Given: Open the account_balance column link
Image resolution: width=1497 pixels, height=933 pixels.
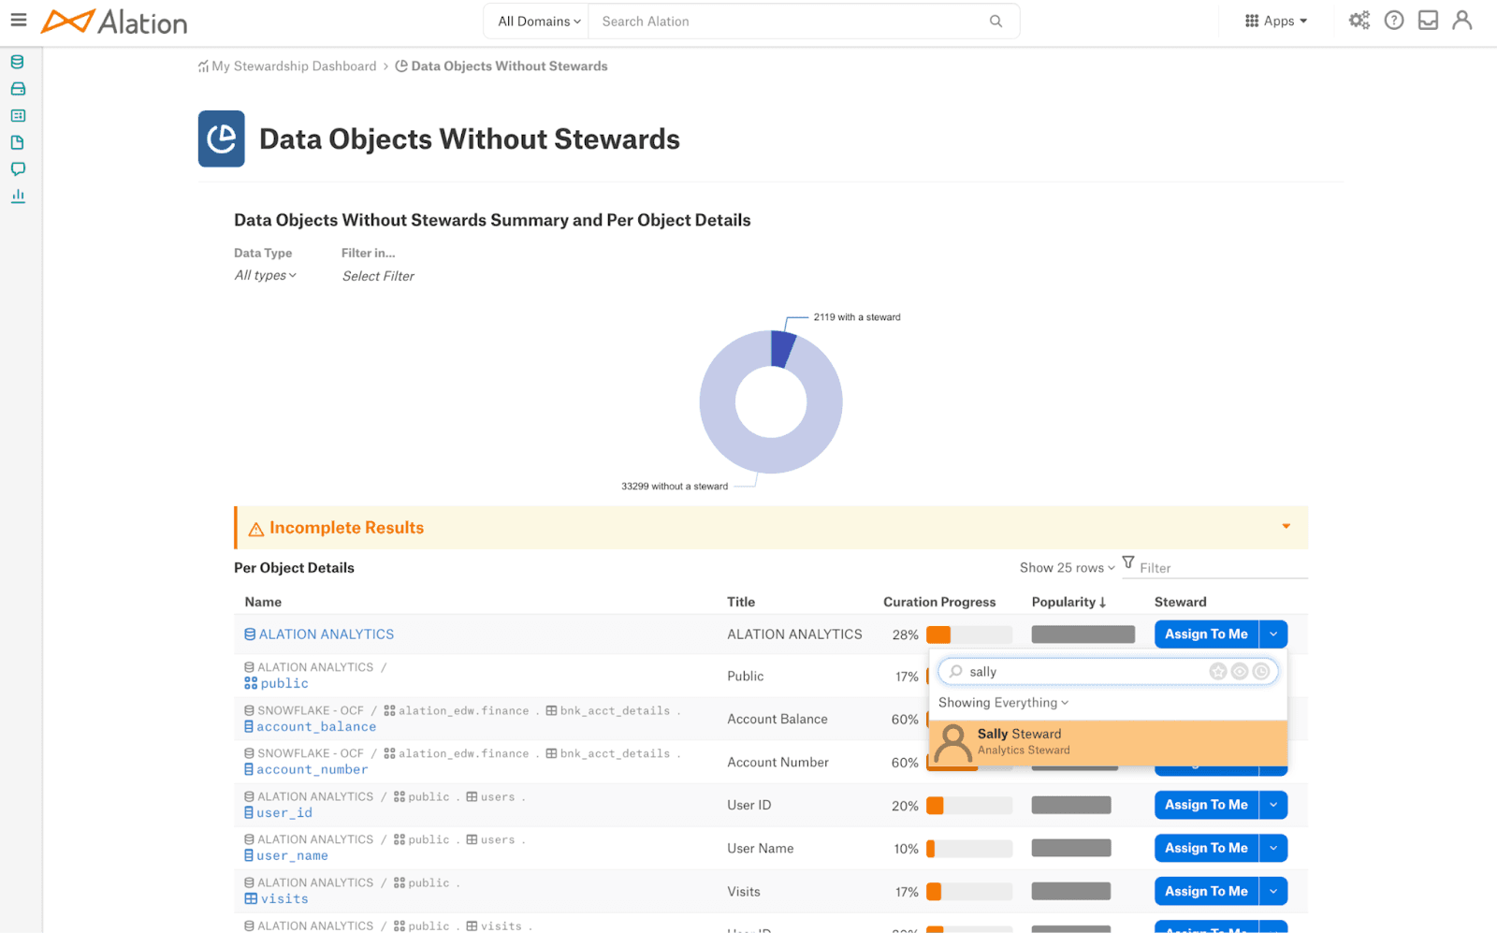Looking at the screenshot, I should point(316,727).
